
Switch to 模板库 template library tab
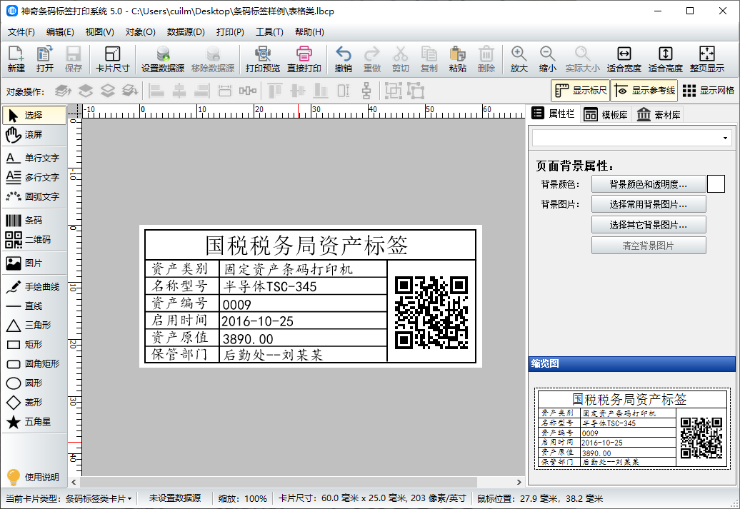click(x=606, y=115)
